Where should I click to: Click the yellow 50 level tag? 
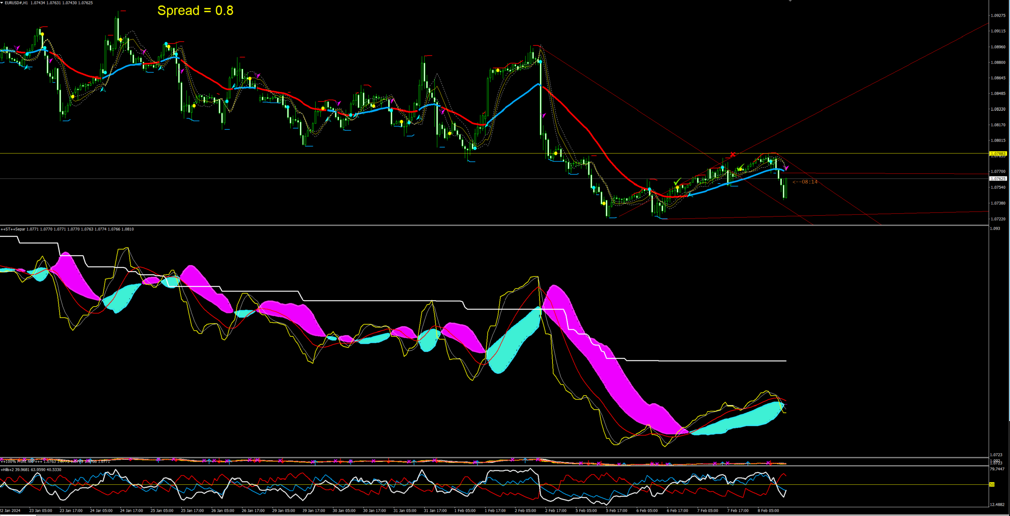992,484
